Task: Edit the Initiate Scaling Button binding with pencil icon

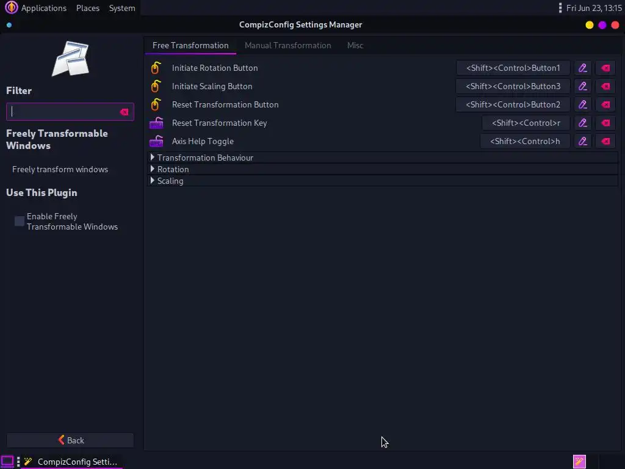Action: click(x=583, y=86)
